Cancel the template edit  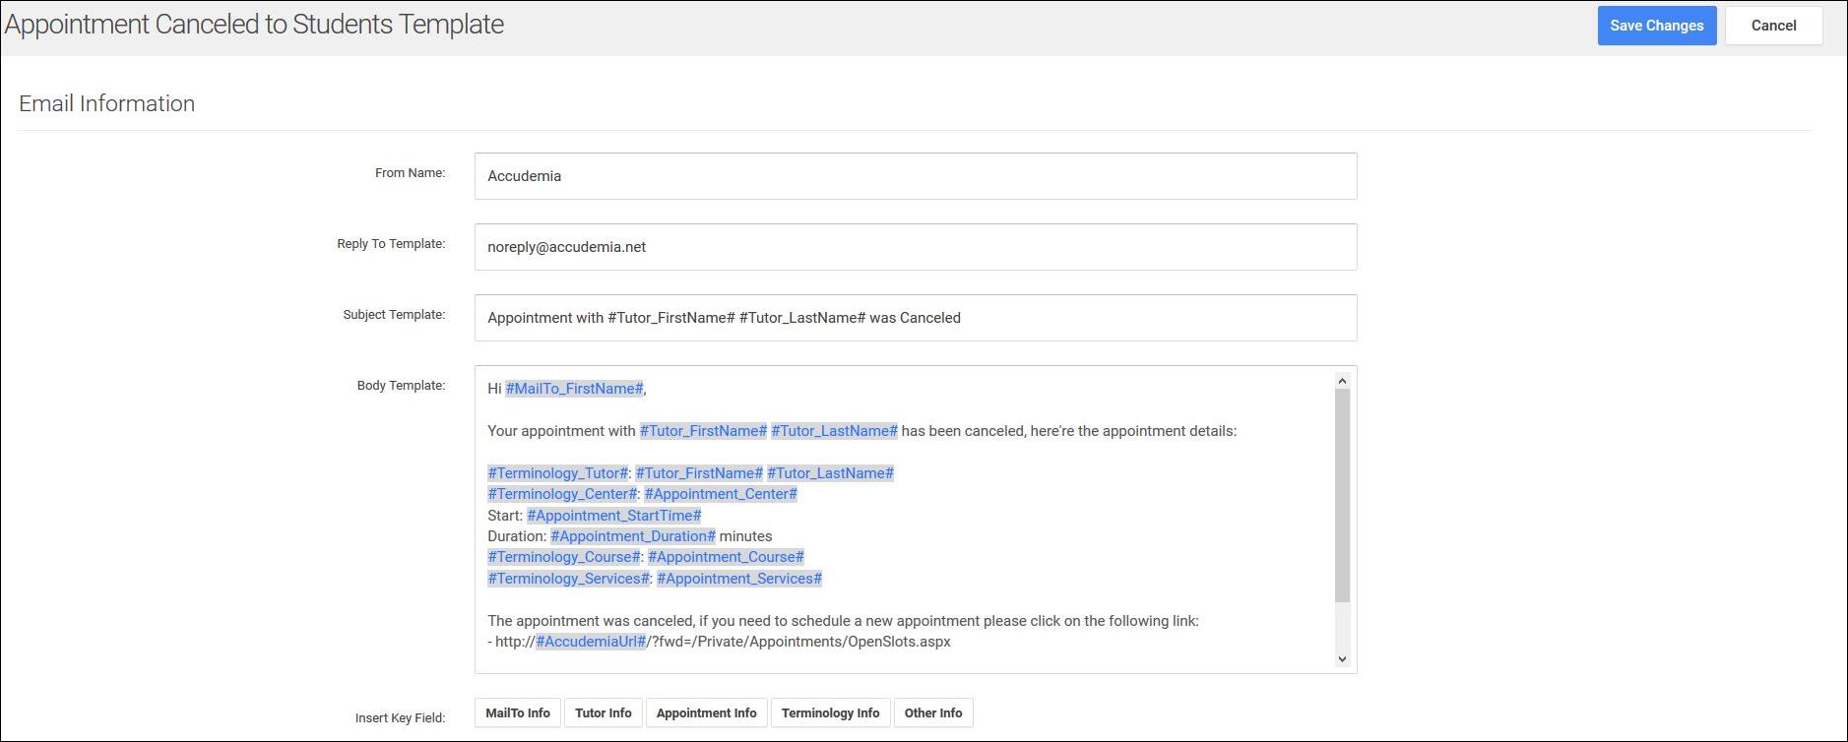tap(1773, 26)
